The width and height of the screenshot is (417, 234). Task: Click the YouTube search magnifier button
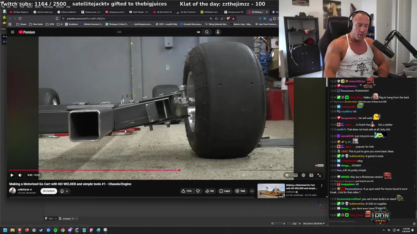point(207,32)
